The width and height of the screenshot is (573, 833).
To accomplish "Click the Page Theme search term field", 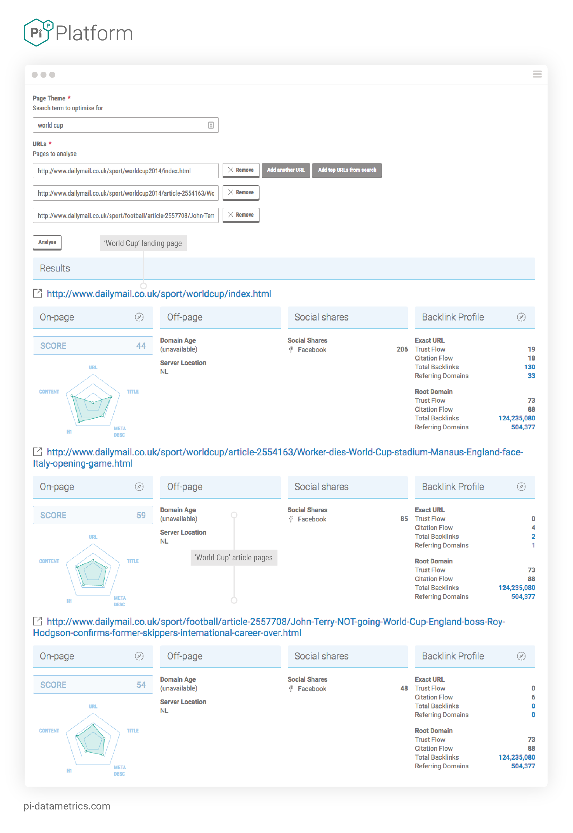I will tap(126, 125).
